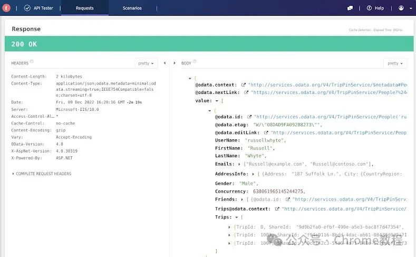The image size is (416, 257).
Task: Follow the @odata.editLink URL
Action: 338,132
